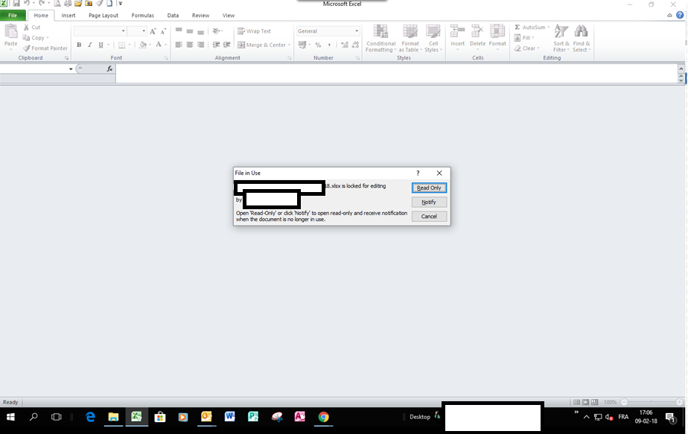
Task: Click the Fill Color bucket icon
Action: (x=143, y=45)
